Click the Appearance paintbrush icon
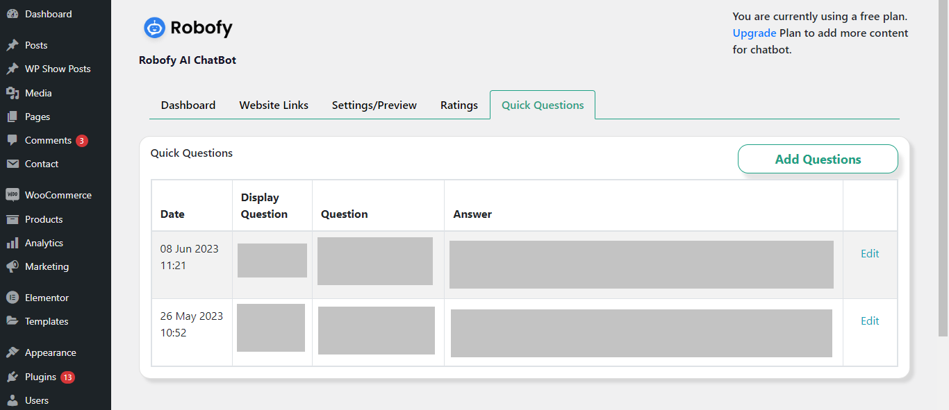 pos(12,352)
